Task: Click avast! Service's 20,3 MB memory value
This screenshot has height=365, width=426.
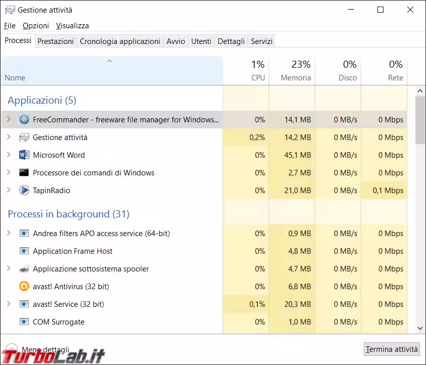Action: (x=297, y=304)
